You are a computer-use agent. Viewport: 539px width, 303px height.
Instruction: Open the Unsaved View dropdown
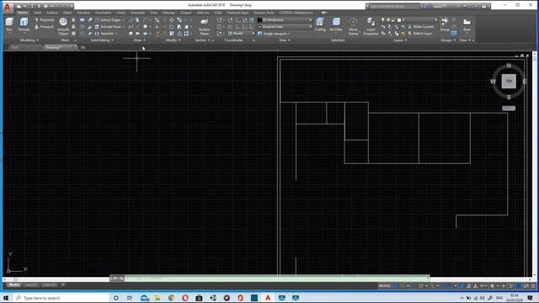285,26
